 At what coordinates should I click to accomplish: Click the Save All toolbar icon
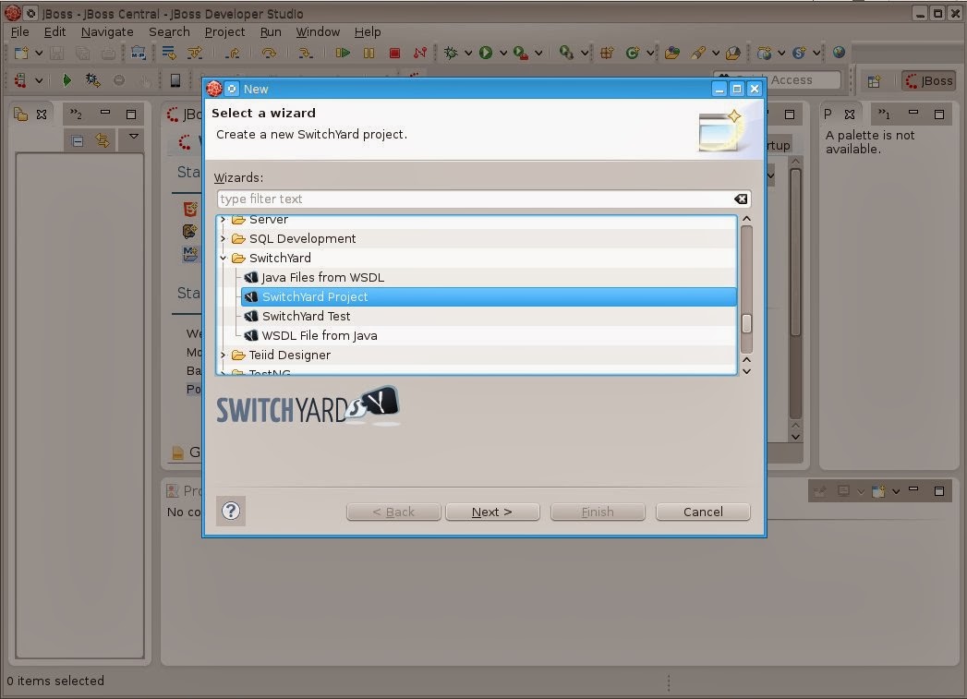(x=82, y=54)
